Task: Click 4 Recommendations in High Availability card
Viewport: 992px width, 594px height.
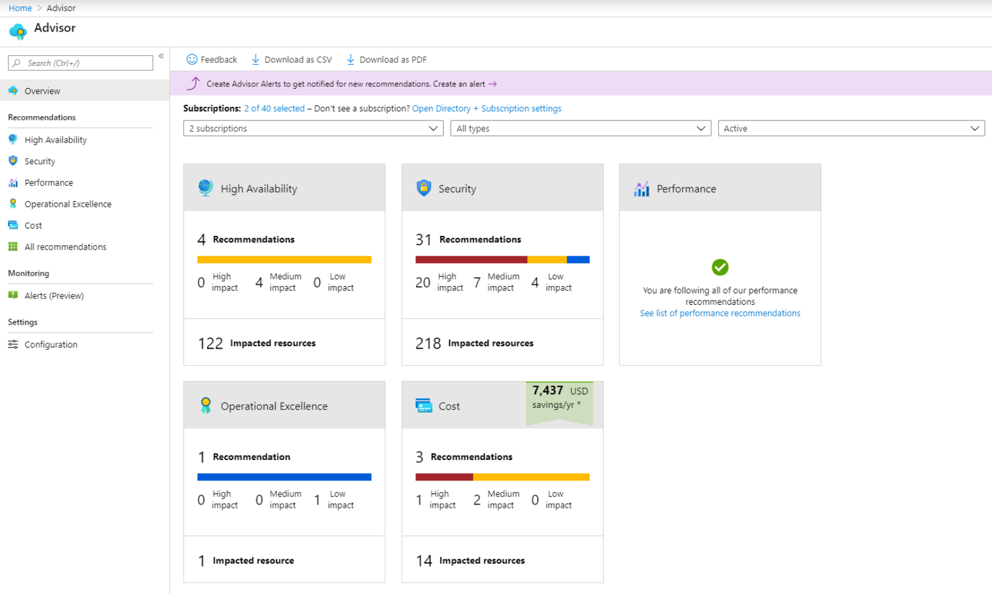Action: pos(246,240)
